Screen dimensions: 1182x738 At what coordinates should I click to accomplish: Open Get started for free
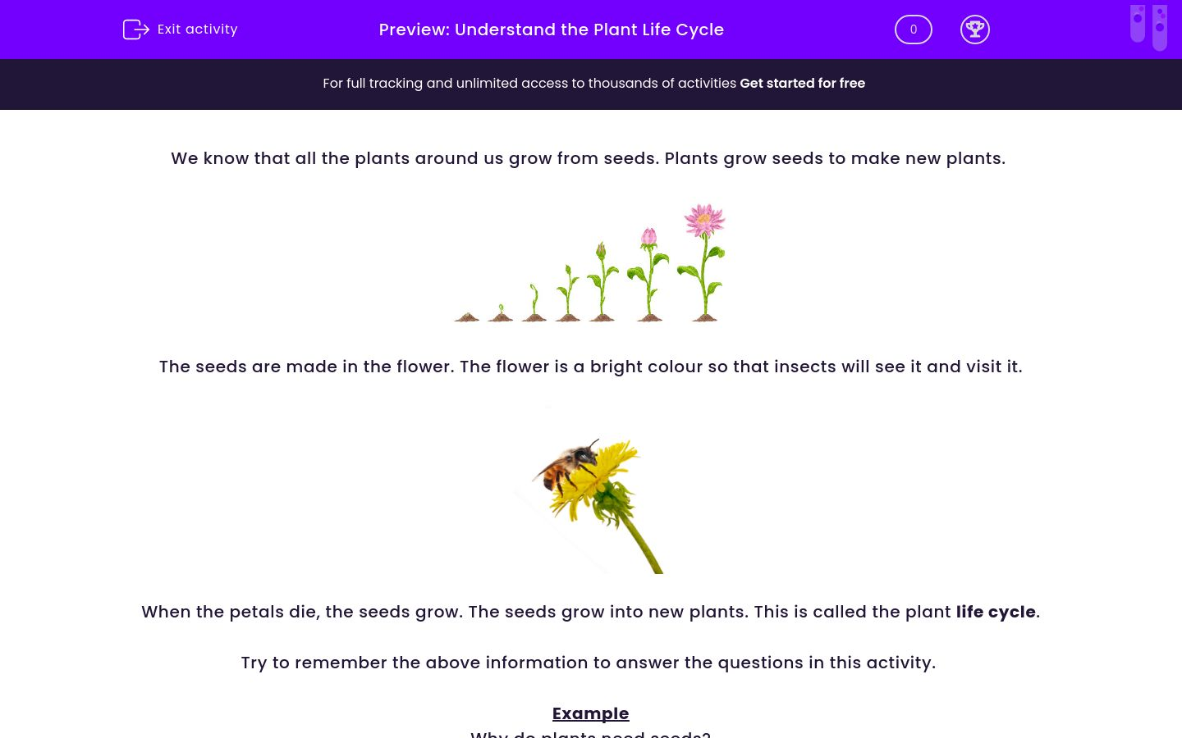[802, 83]
